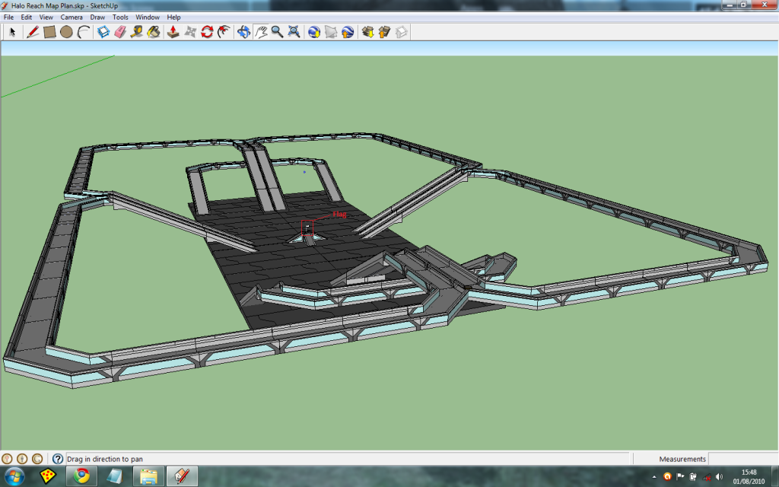Screen dimensions: 779x487
Task: Open the Draw menu
Action: point(97,17)
